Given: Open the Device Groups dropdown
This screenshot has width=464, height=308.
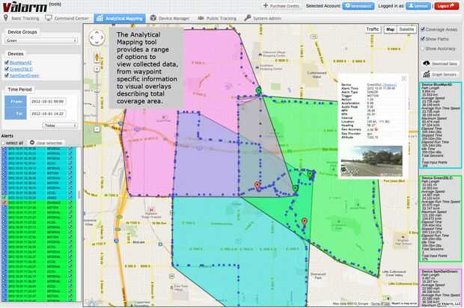Looking at the screenshot, I should click(x=41, y=40).
